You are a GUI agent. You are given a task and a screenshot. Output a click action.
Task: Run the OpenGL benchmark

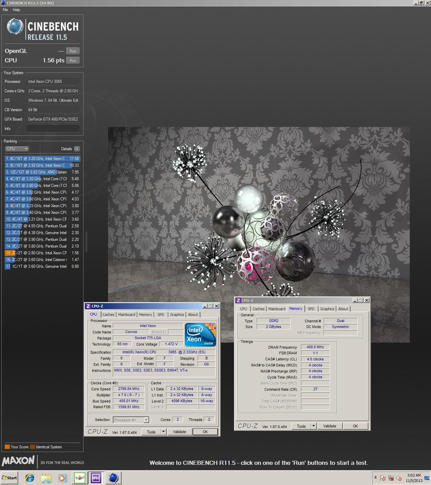pyautogui.click(x=73, y=51)
